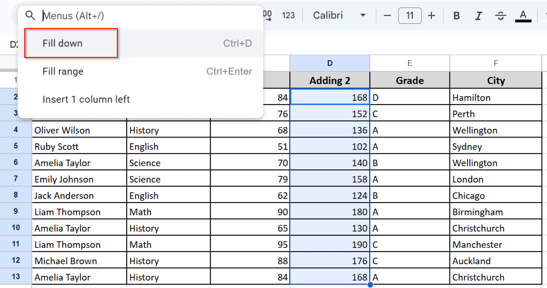The height and width of the screenshot is (288, 547).
Task: Select the cell containing Ruby Scott
Action: pos(56,146)
